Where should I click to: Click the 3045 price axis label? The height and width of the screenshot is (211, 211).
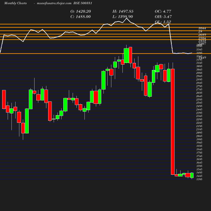(x=199, y=70)
